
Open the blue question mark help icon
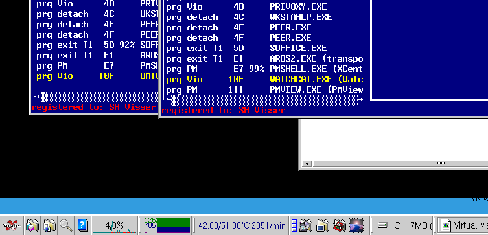click(82, 225)
